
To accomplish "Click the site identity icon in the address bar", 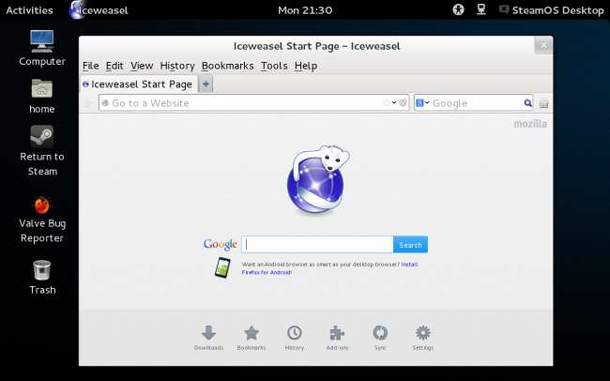I will click(105, 103).
